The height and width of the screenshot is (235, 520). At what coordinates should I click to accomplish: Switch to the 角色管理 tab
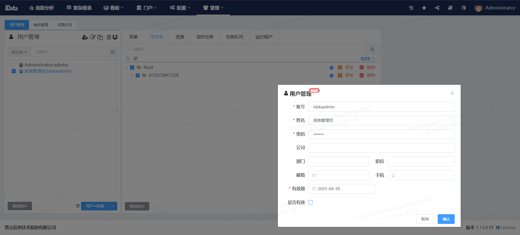(x=41, y=25)
